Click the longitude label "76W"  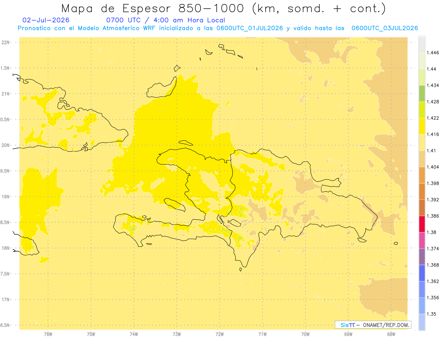pyautogui.click(x=48, y=334)
